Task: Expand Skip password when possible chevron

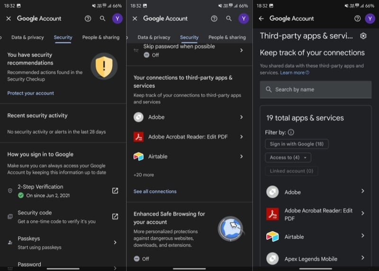Action: [x=242, y=50]
